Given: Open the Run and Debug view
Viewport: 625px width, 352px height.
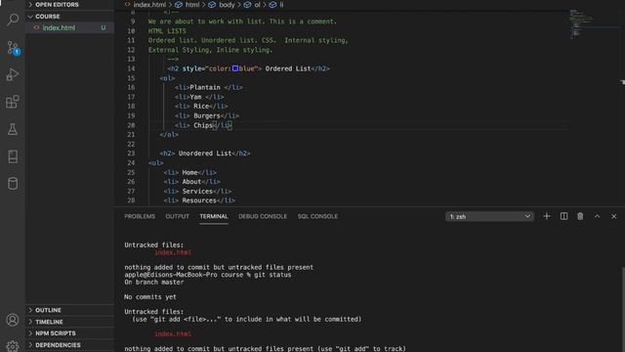Looking at the screenshot, I should point(13,74).
